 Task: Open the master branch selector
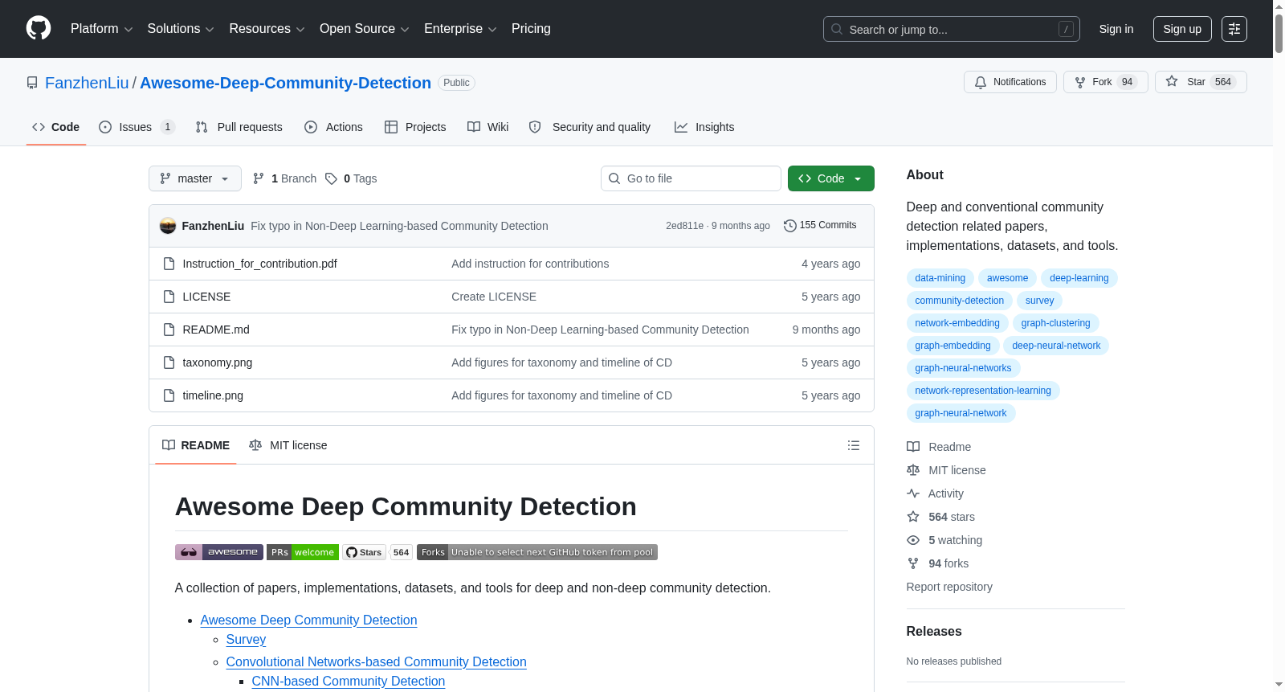195,178
